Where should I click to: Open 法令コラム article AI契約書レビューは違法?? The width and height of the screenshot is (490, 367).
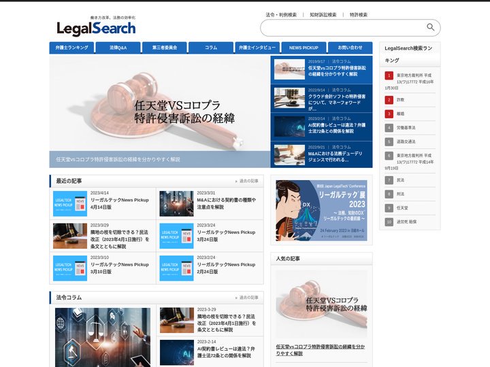coord(226,352)
